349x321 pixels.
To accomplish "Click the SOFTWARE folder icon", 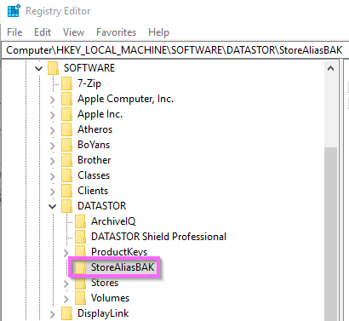I will click(x=53, y=68).
